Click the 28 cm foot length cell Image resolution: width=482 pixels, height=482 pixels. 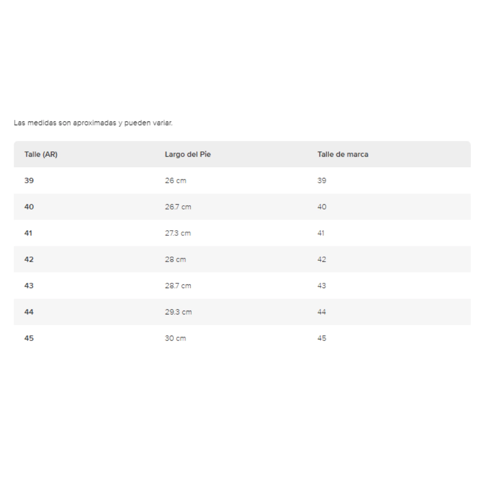(x=176, y=259)
